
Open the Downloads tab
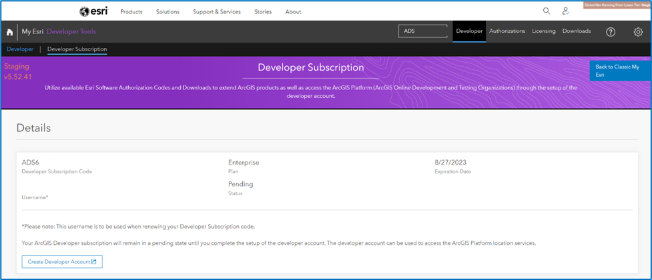(x=577, y=31)
